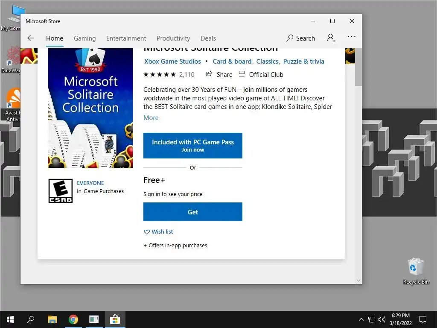Click the scrollbar down arrow

(358, 280)
